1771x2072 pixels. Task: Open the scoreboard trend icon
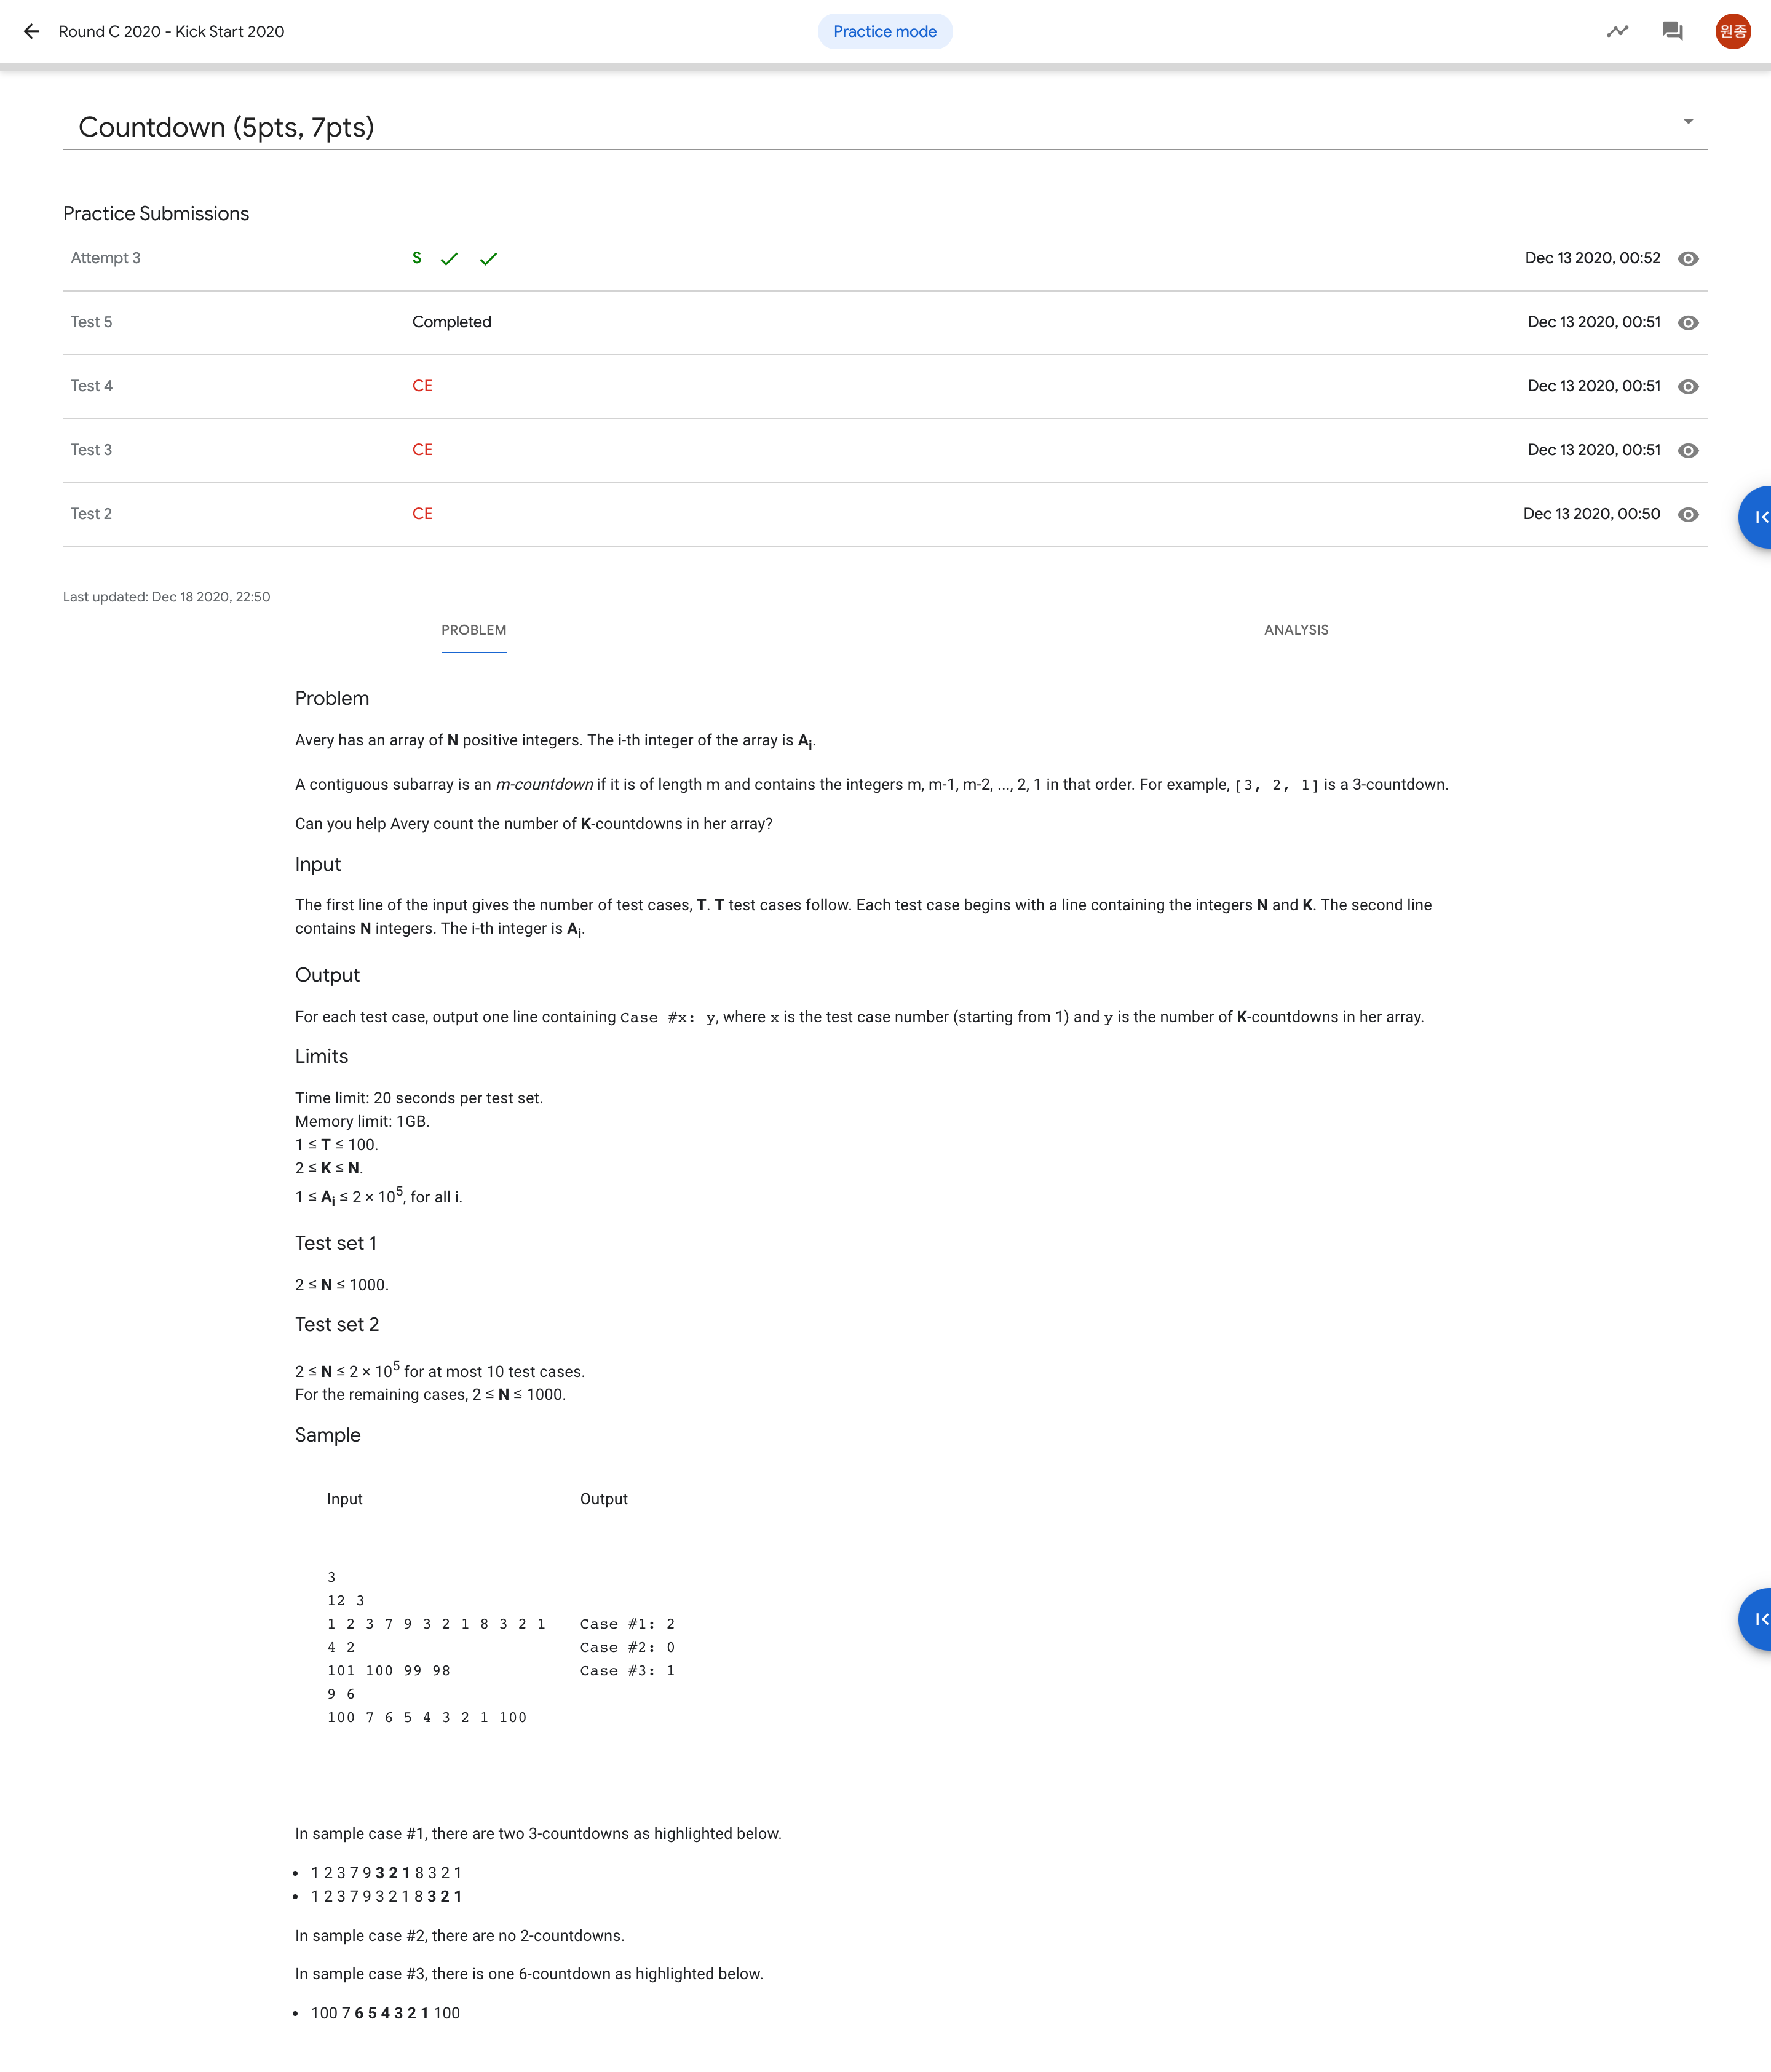point(1617,31)
